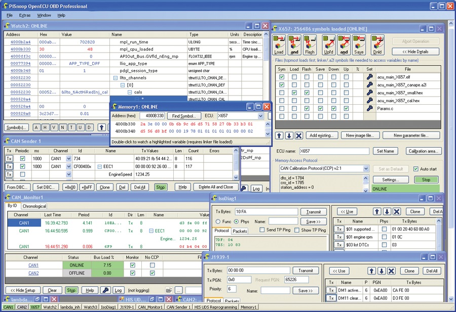Click the up arrow icon in J1939-1
Screen dimensions: 456x312
[371, 271]
